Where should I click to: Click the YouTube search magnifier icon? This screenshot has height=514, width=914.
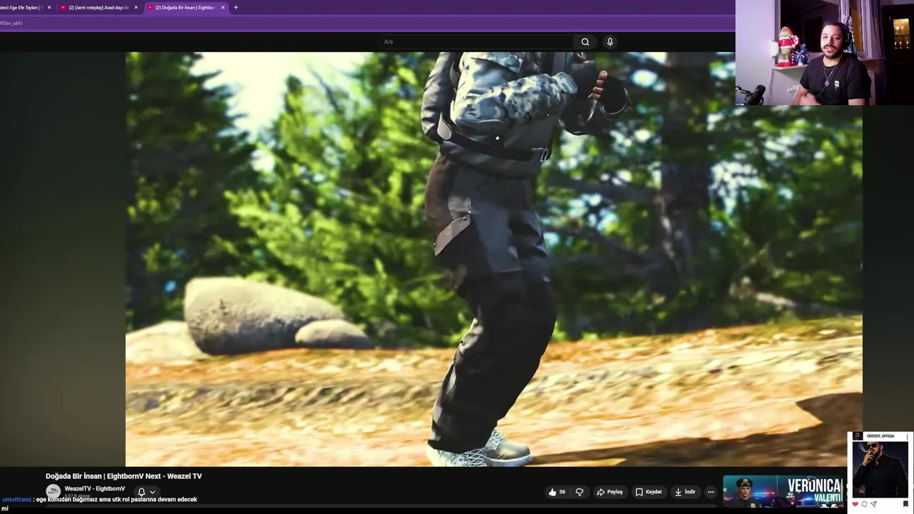[585, 41]
